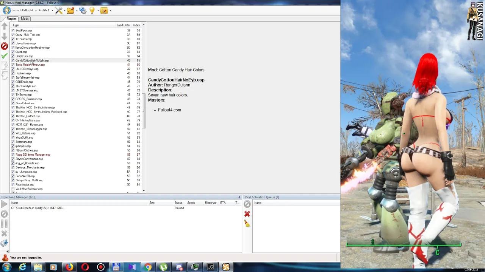Enable the VaultMeatFollower.esp checkbox
The width and height of the screenshot is (485, 272).
point(13,189)
